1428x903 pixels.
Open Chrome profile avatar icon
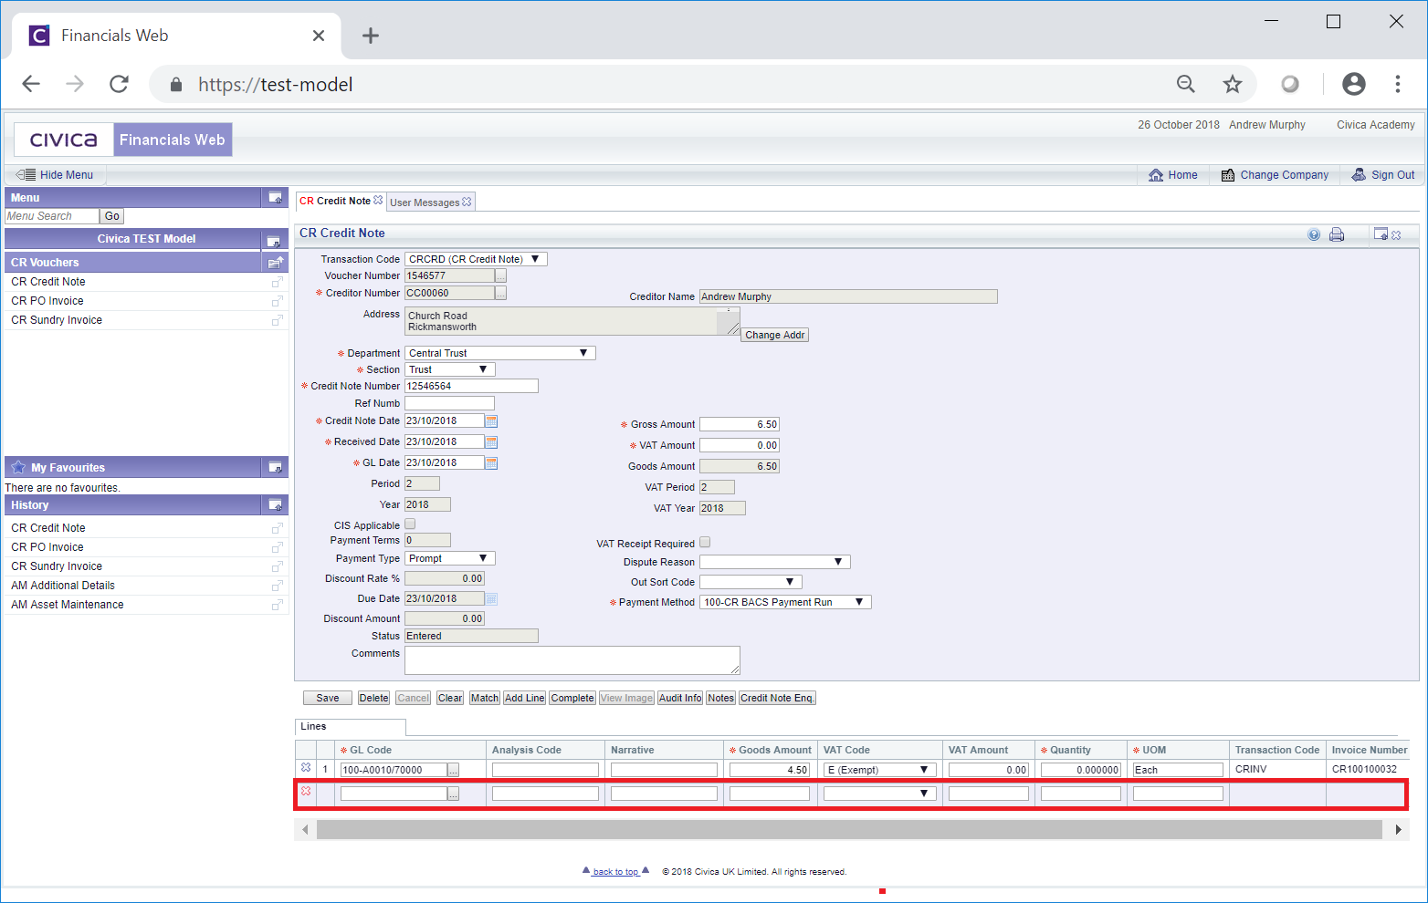[1354, 84]
